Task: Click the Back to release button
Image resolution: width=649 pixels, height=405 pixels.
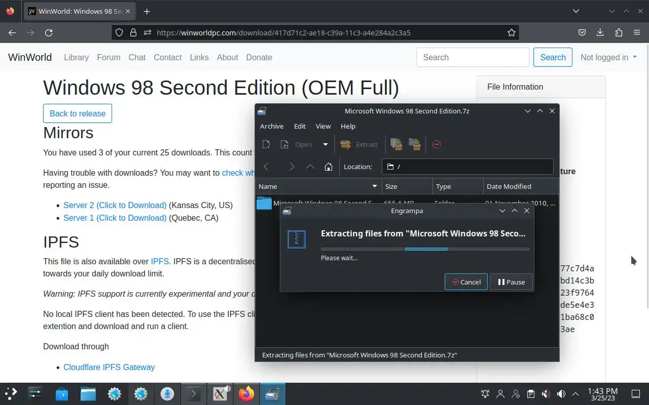Action: tap(78, 113)
